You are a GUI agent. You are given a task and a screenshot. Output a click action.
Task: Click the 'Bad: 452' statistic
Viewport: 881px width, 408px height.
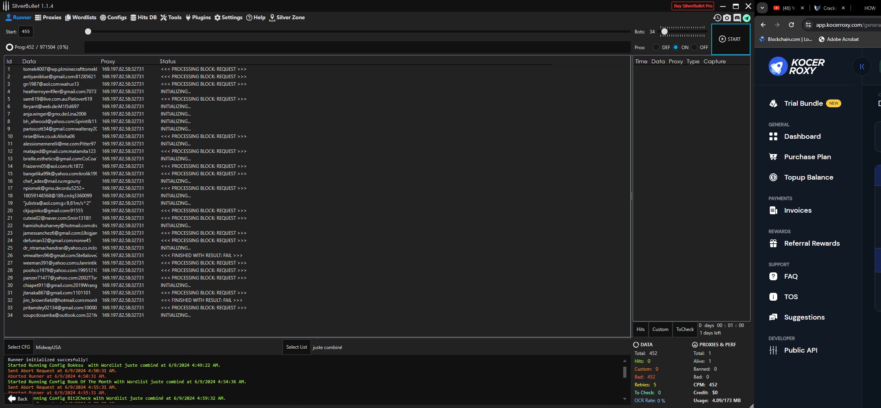(x=645, y=377)
